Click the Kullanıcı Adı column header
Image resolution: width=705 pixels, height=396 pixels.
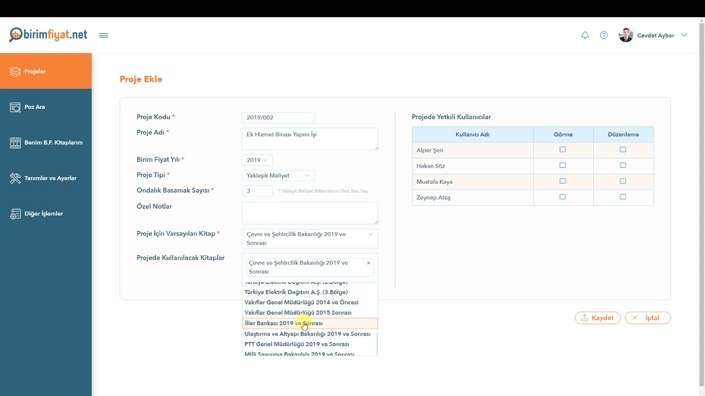tap(473, 135)
